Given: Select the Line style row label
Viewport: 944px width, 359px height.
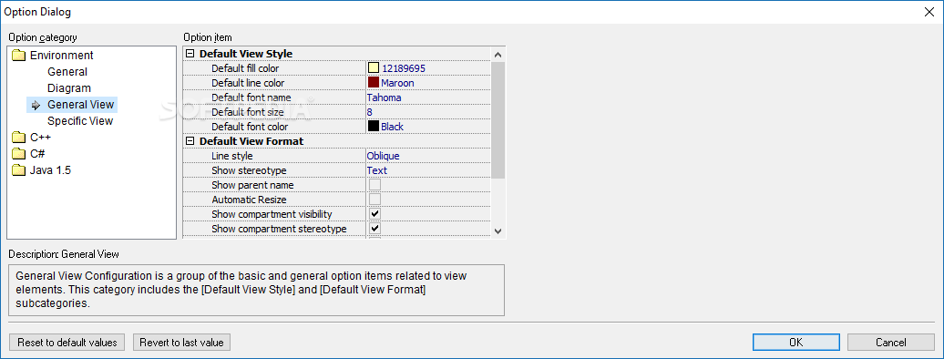Looking at the screenshot, I should click(231, 156).
